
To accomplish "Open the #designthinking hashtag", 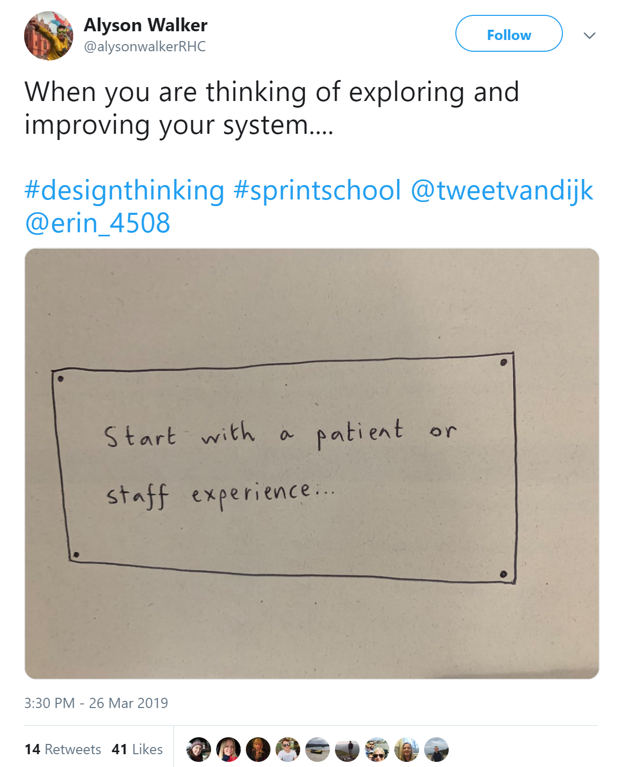I will point(124,190).
